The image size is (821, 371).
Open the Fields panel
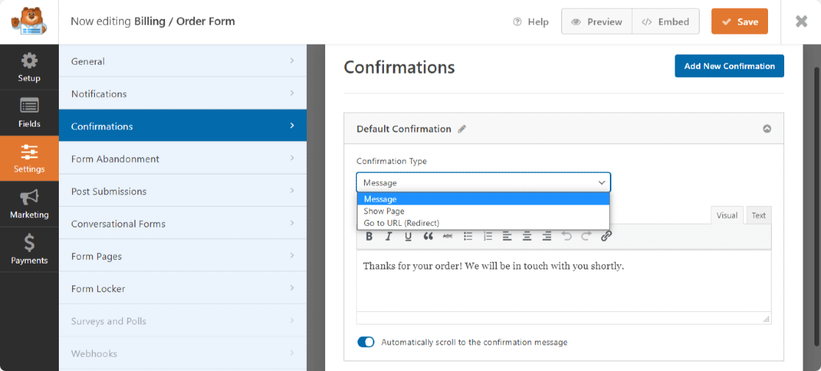29,113
